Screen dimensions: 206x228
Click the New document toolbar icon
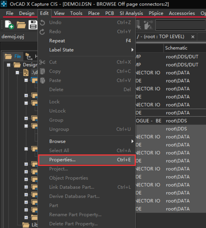[9, 25]
